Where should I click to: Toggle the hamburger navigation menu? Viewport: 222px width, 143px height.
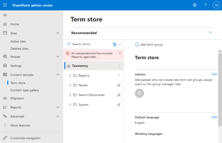tap(5, 15)
